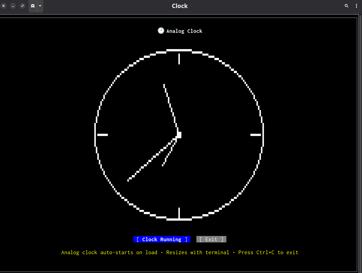
Task: Expand the new-tab dropdown arrow
Action: tap(40, 6)
